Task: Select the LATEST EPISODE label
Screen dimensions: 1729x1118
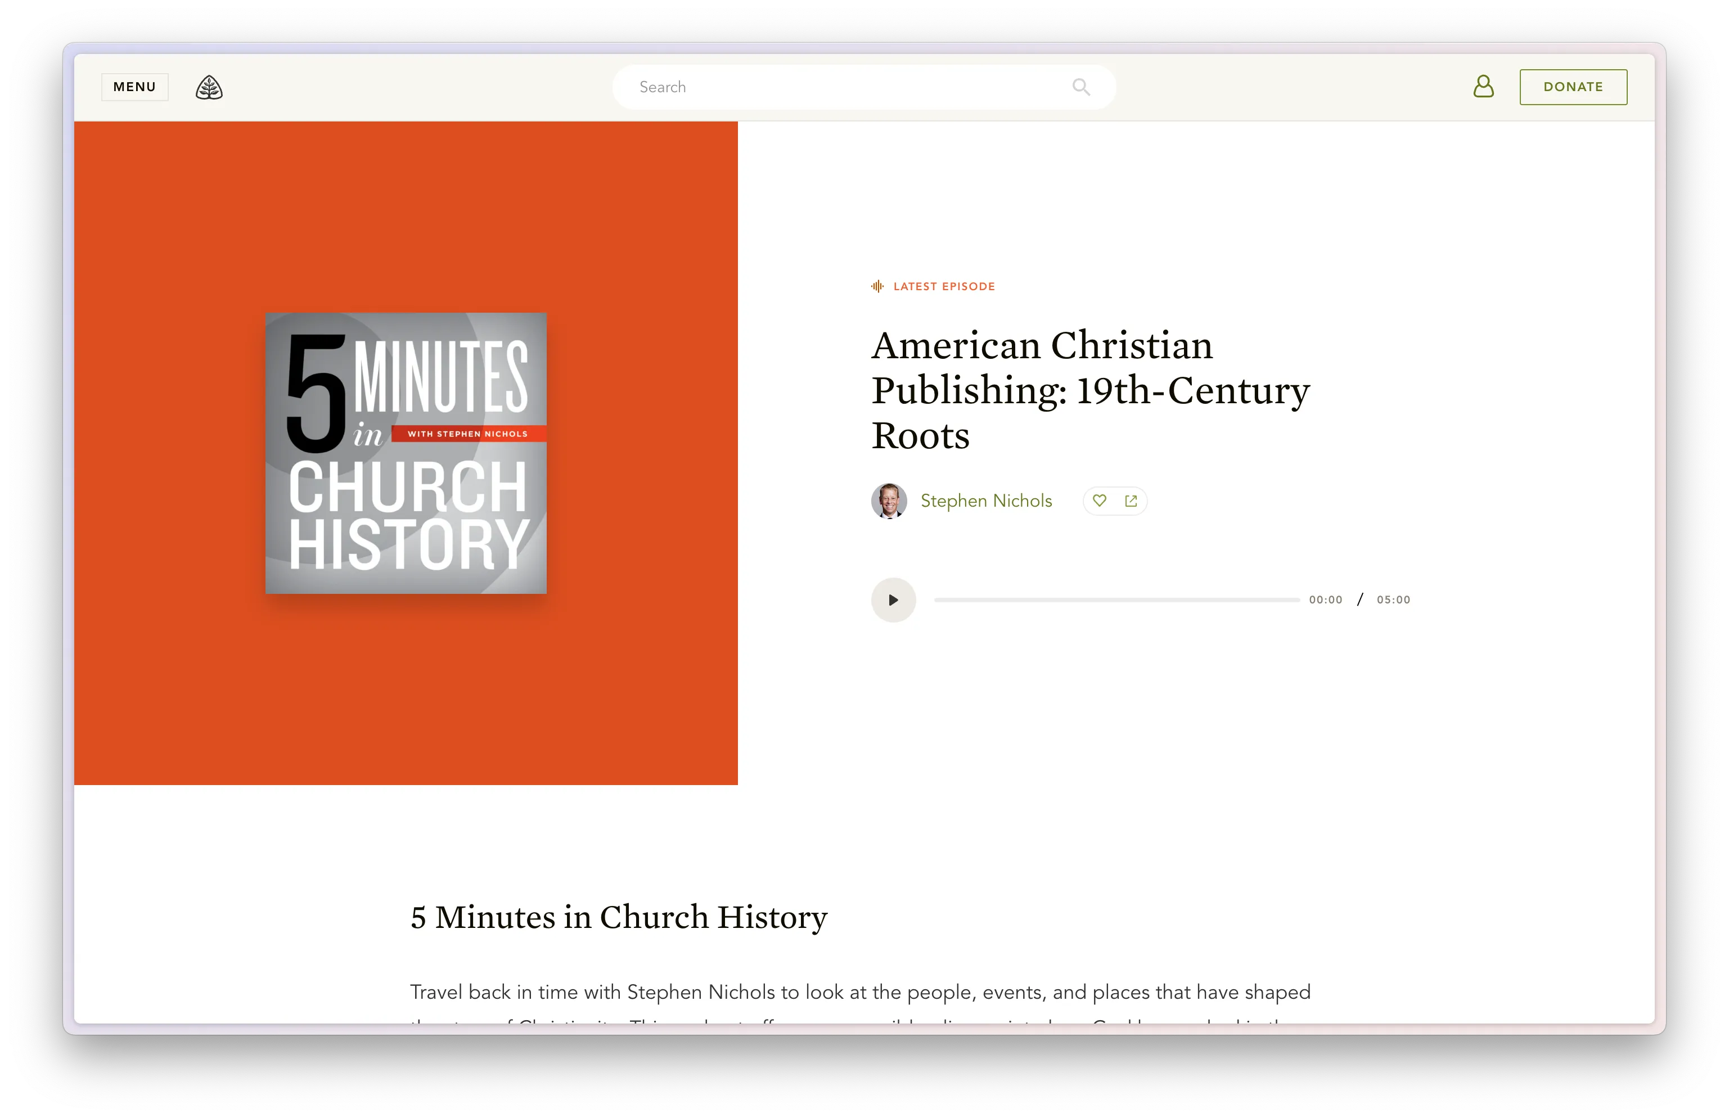Action: [944, 287]
